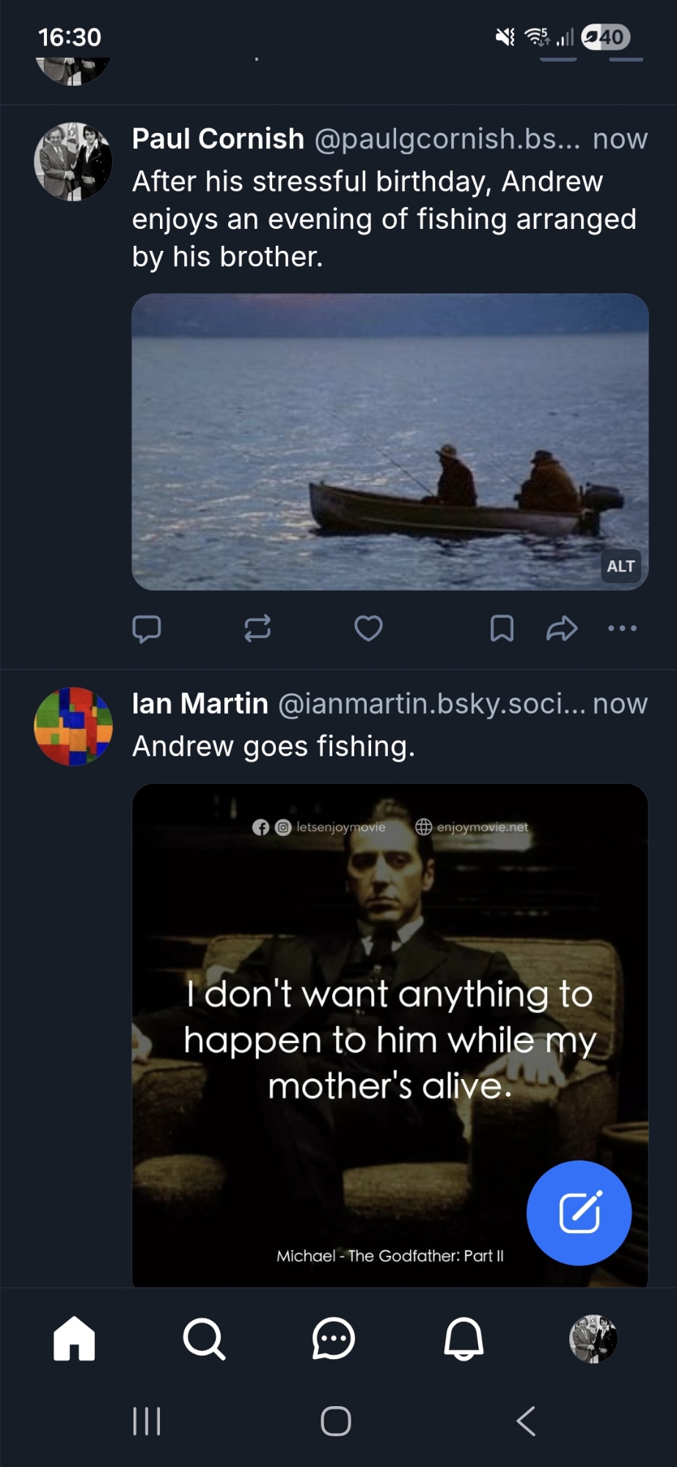Compose a new post
The width and height of the screenshot is (677, 1467).
point(579,1212)
